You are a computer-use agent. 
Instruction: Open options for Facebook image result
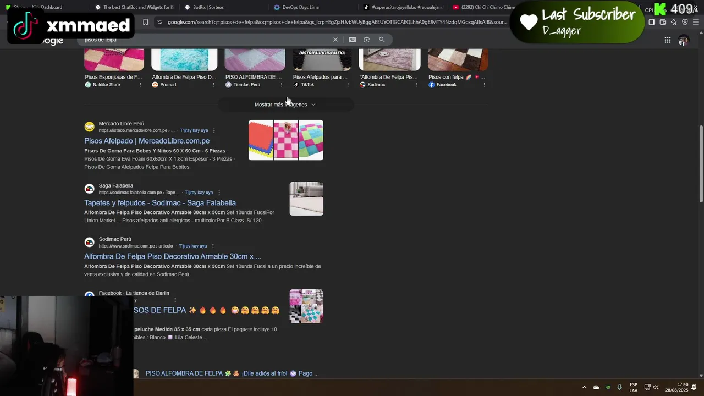click(484, 85)
